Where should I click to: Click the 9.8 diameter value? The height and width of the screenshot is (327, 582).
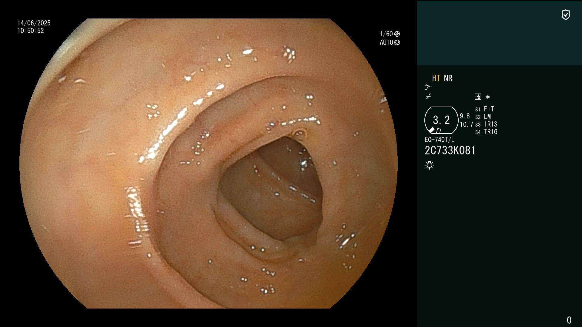click(465, 116)
